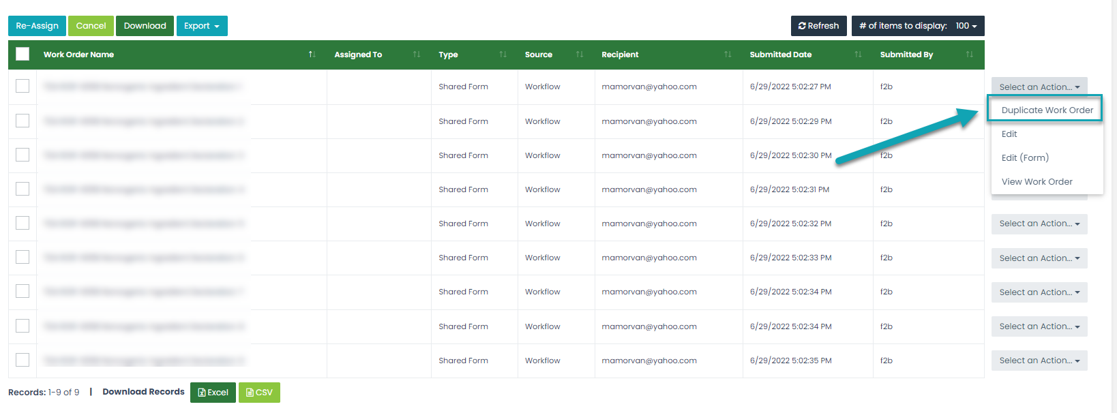
Task: Sort the Source column arrows
Action: [x=580, y=55]
